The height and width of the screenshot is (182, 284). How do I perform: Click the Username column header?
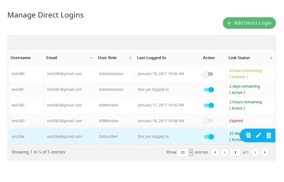20,58
